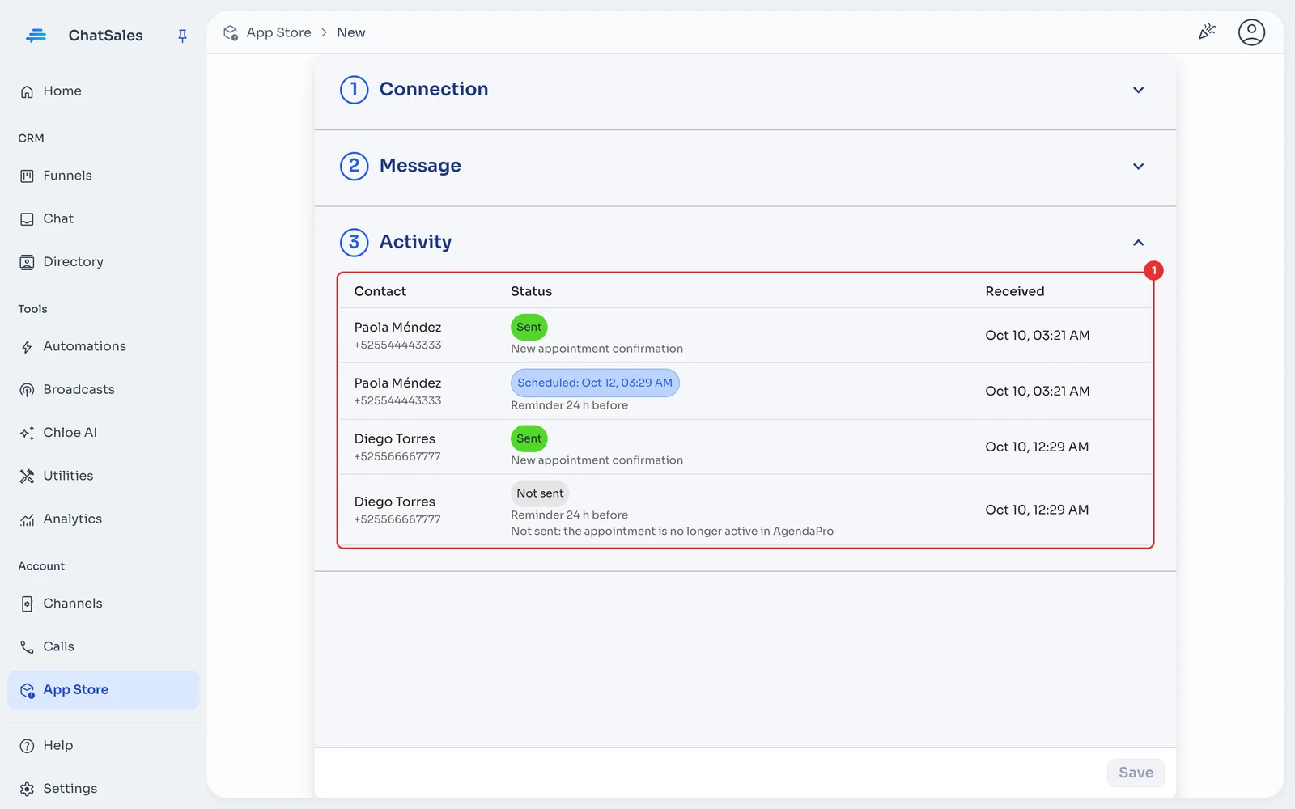Screen dimensions: 1295x809
Task: Click the Settings gear icon
Action: pyautogui.click(x=27, y=789)
